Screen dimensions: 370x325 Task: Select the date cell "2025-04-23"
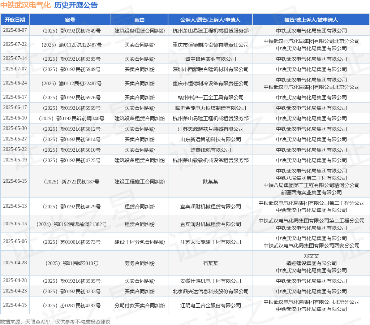click(15, 291)
